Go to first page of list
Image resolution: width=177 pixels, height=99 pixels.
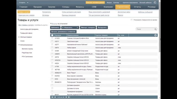[x=52, y=97]
